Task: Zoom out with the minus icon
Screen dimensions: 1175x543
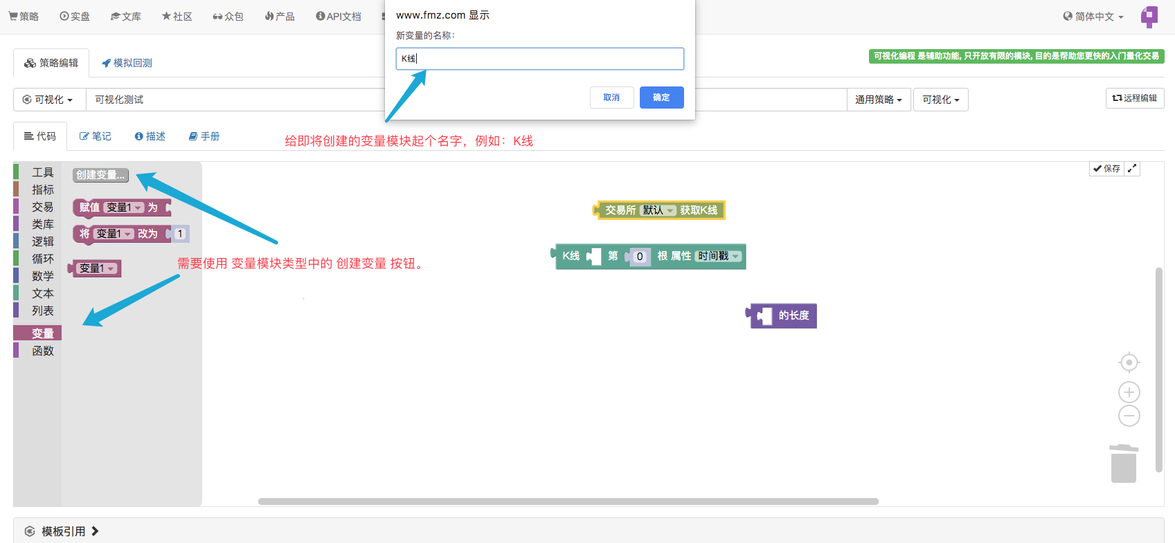Action: (1129, 416)
